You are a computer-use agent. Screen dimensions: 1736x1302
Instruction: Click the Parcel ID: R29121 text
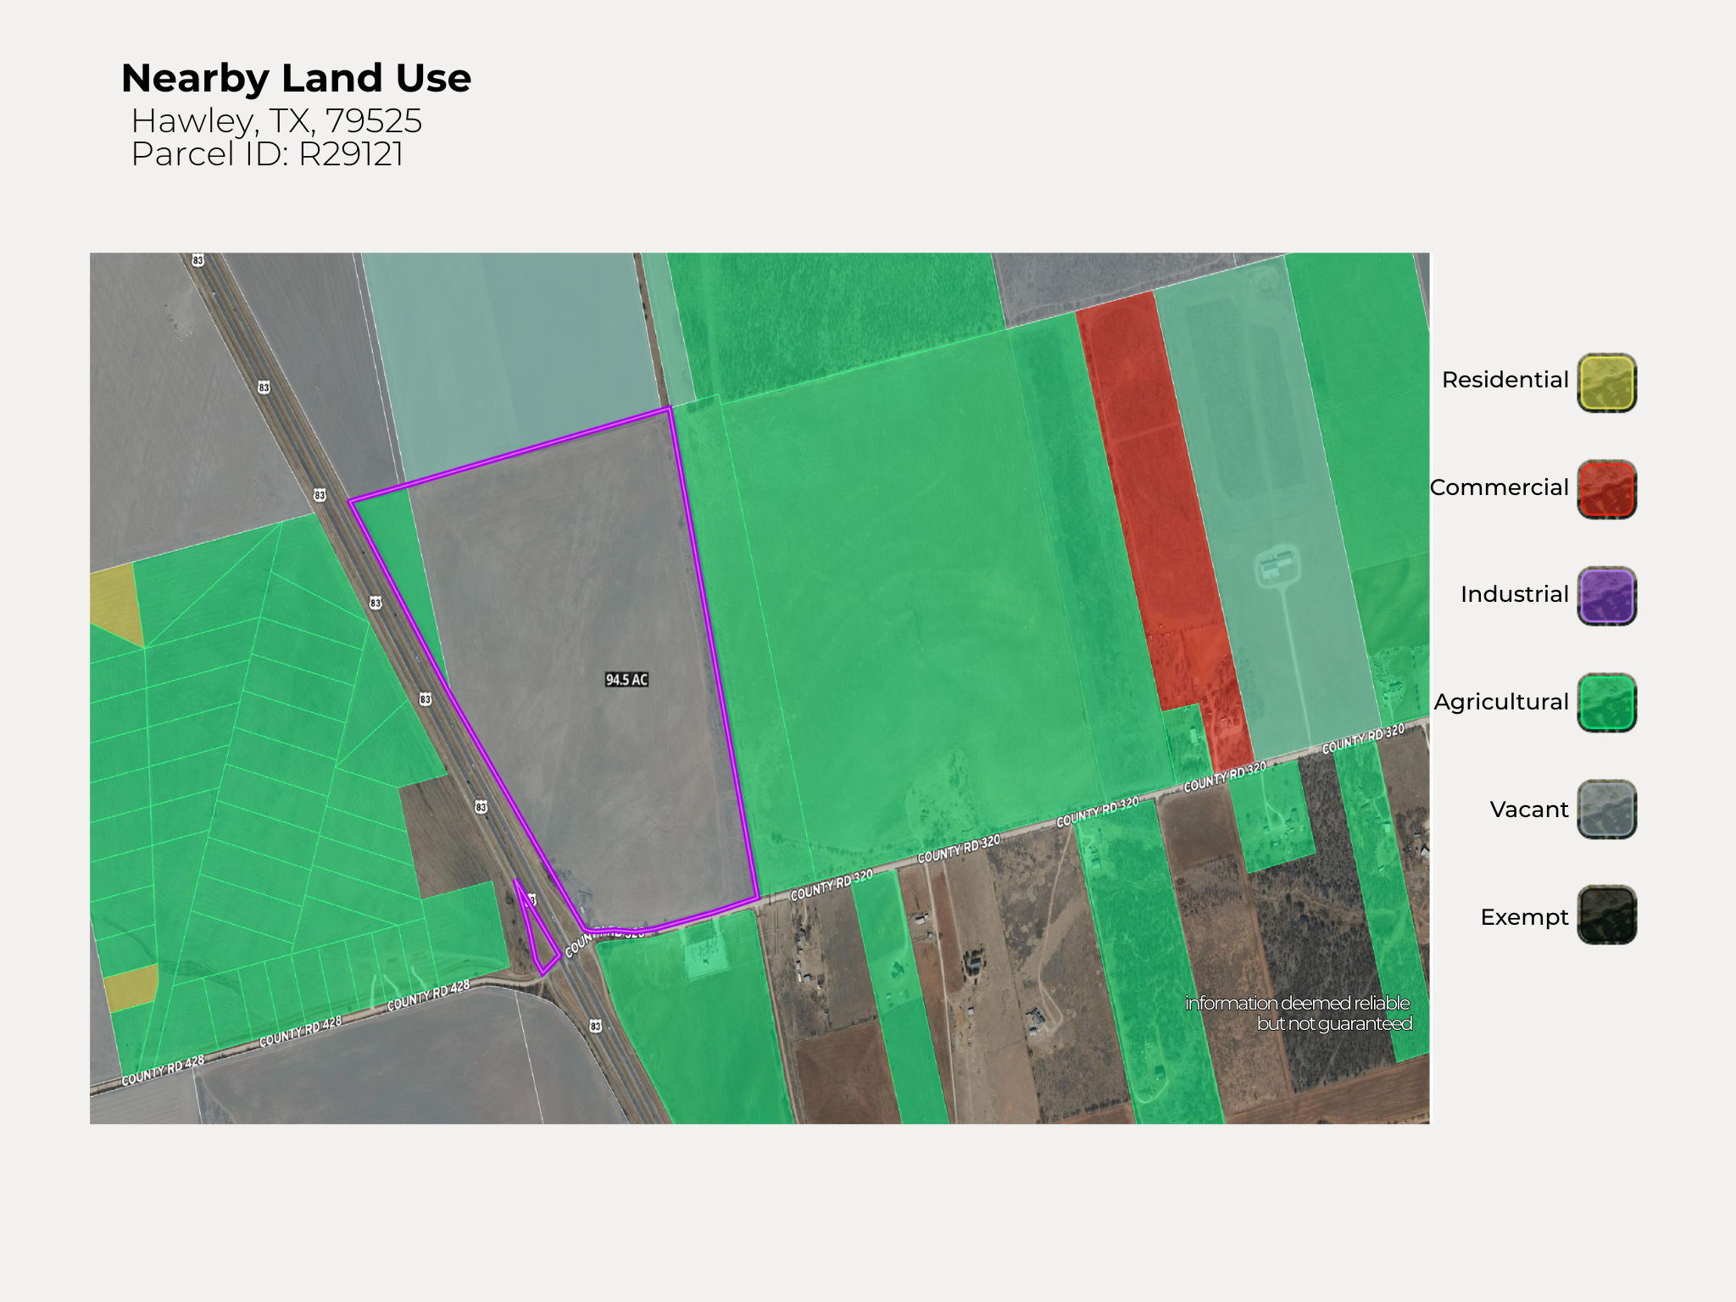tap(267, 154)
